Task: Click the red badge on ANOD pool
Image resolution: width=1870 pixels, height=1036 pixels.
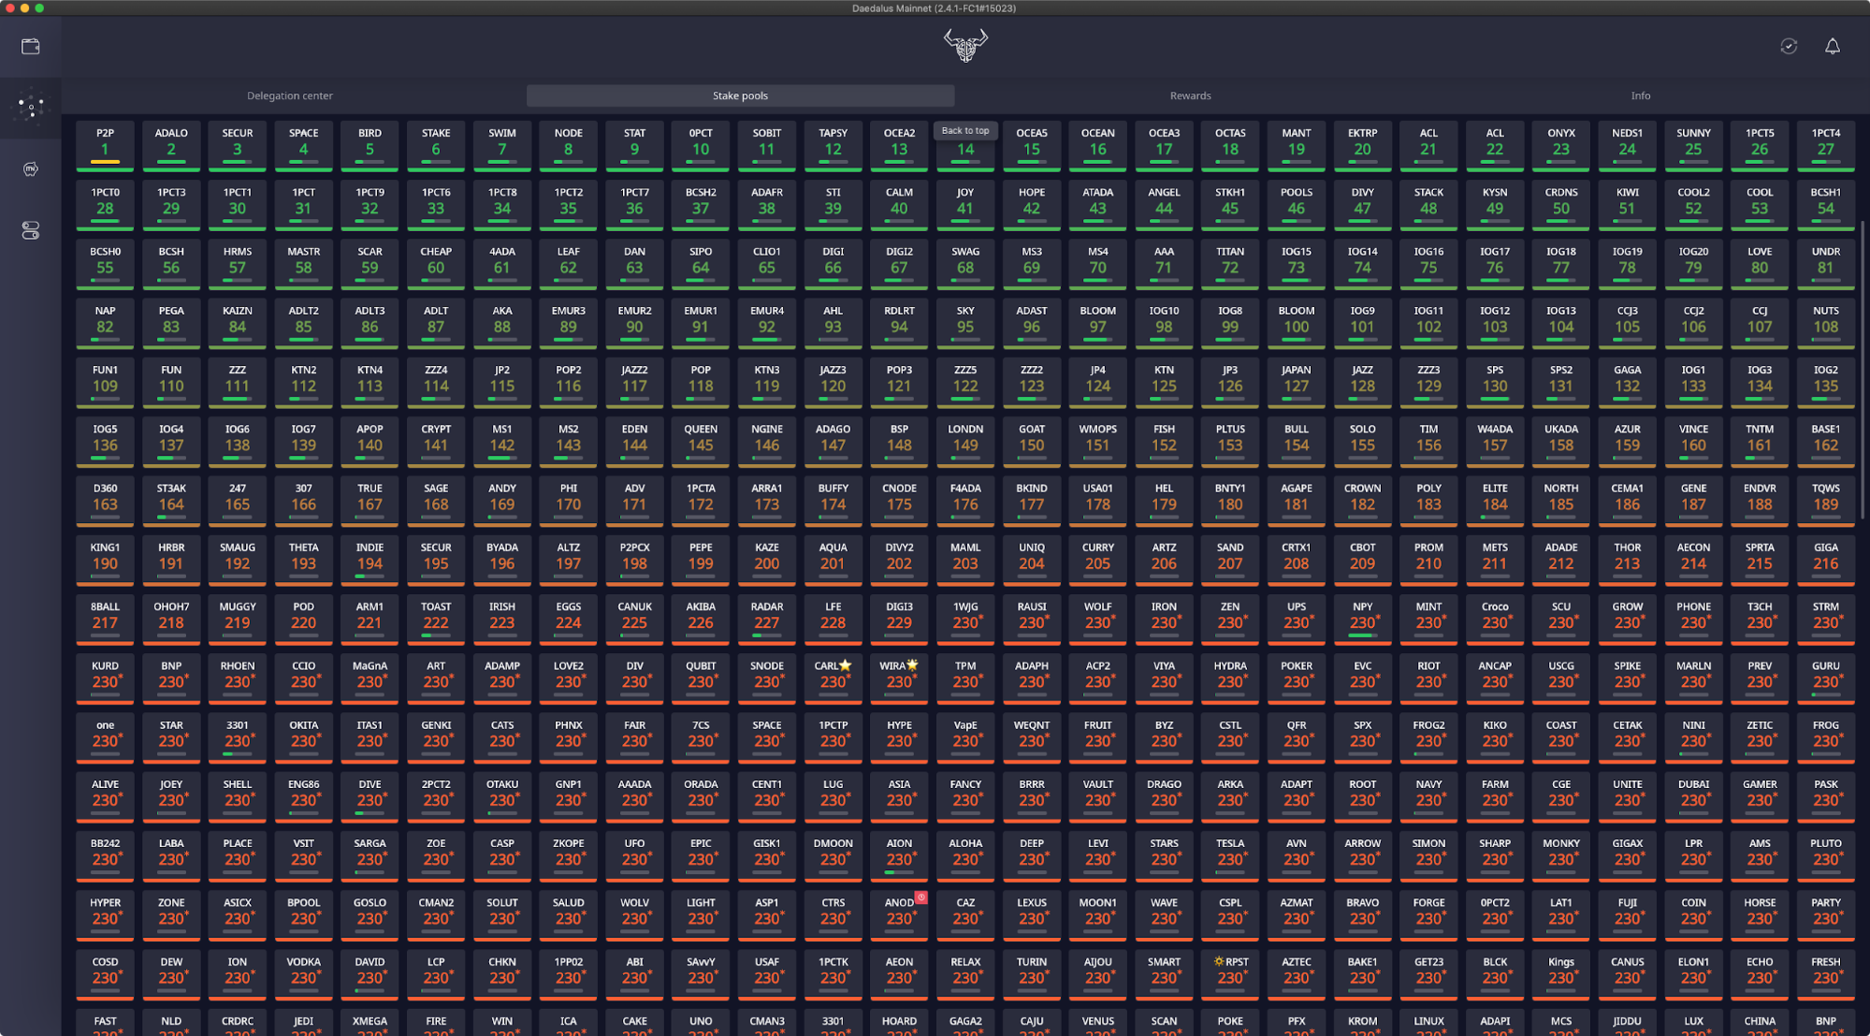Action: pos(921,897)
